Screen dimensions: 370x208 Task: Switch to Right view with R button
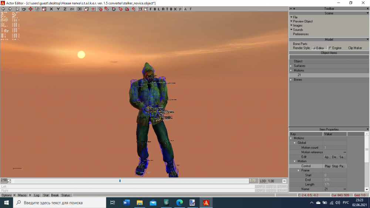pos(163,9)
